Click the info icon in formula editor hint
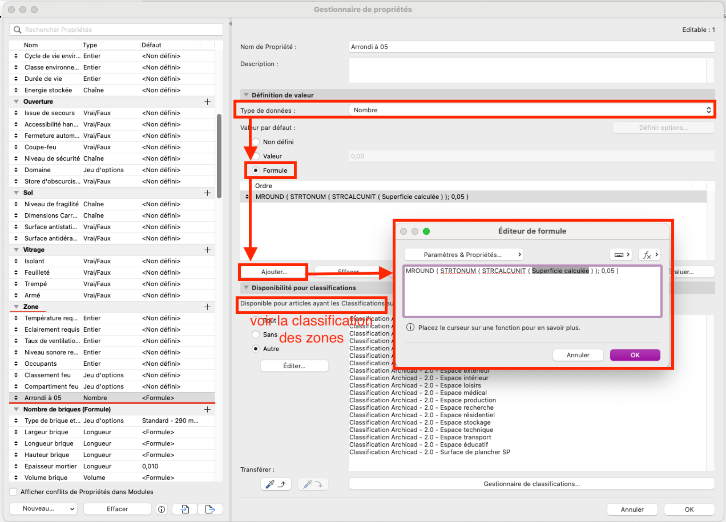 (410, 327)
